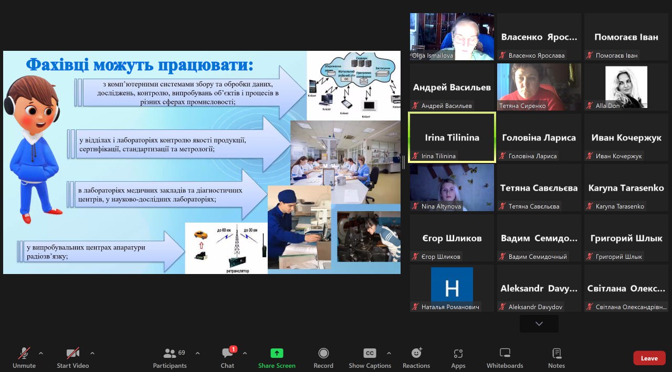Viewport: 672px width, 372px height.
Task: Select the Тетяна Савєльєва participant tile
Action: click(539, 188)
